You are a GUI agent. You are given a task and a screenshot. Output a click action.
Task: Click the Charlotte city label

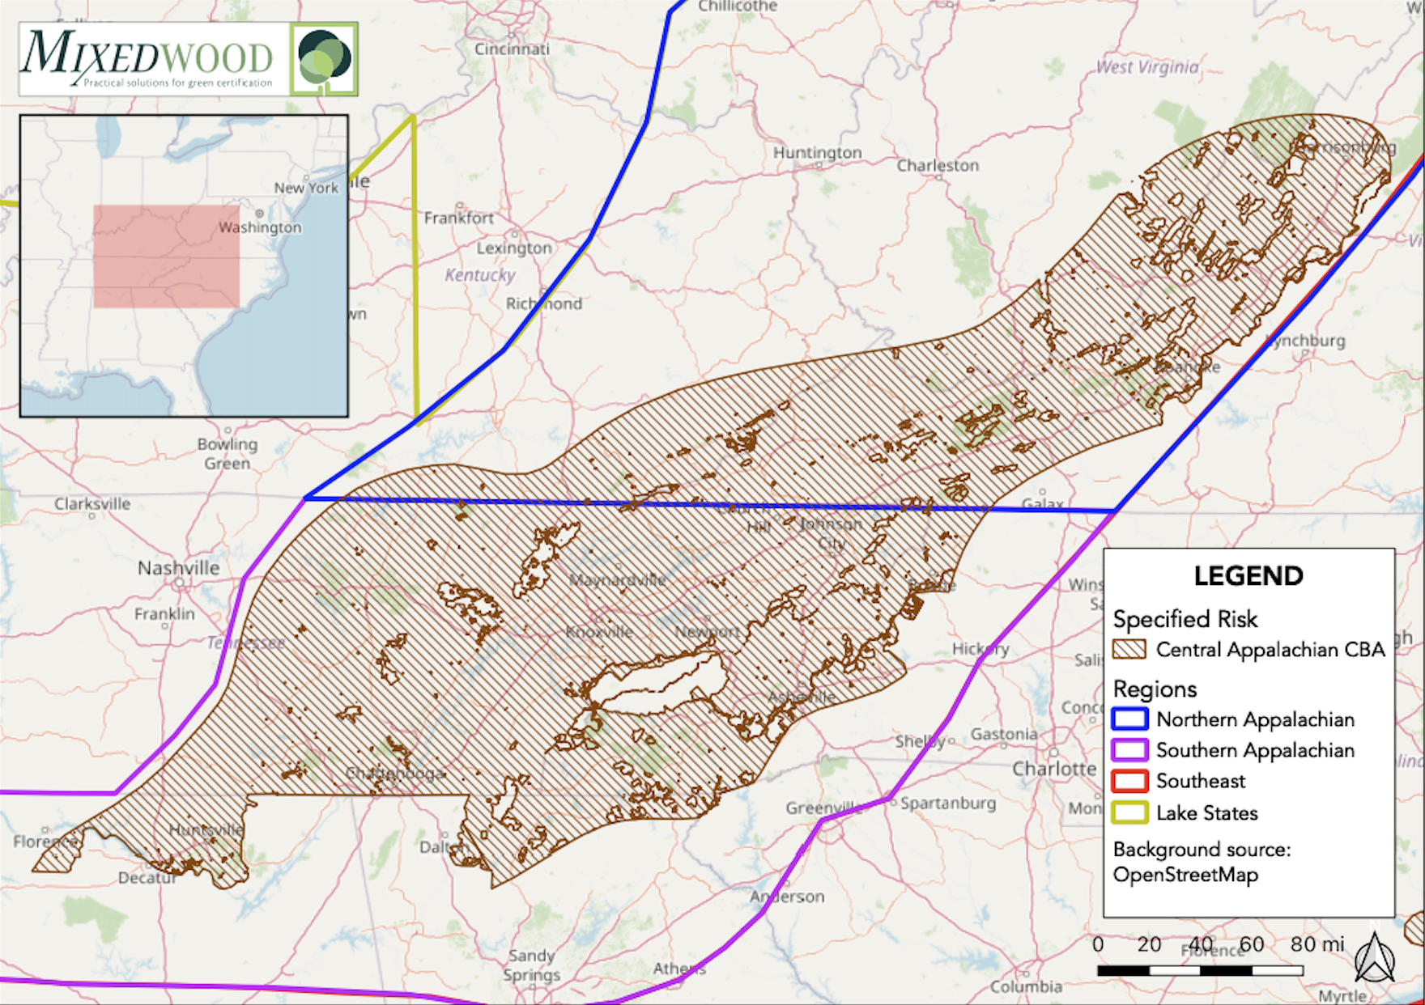click(x=1054, y=768)
